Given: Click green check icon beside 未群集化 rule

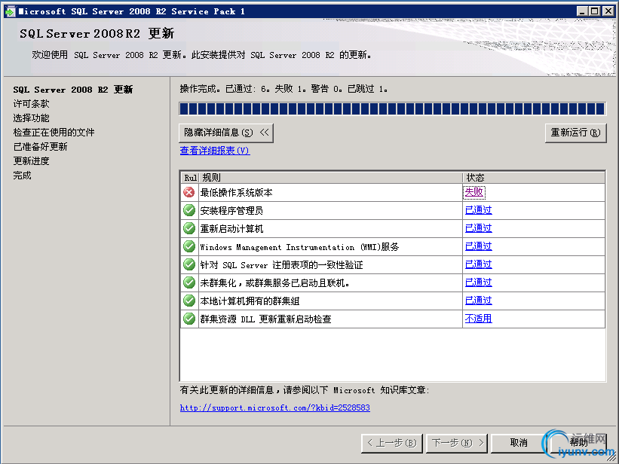Looking at the screenshot, I should [x=189, y=282].
